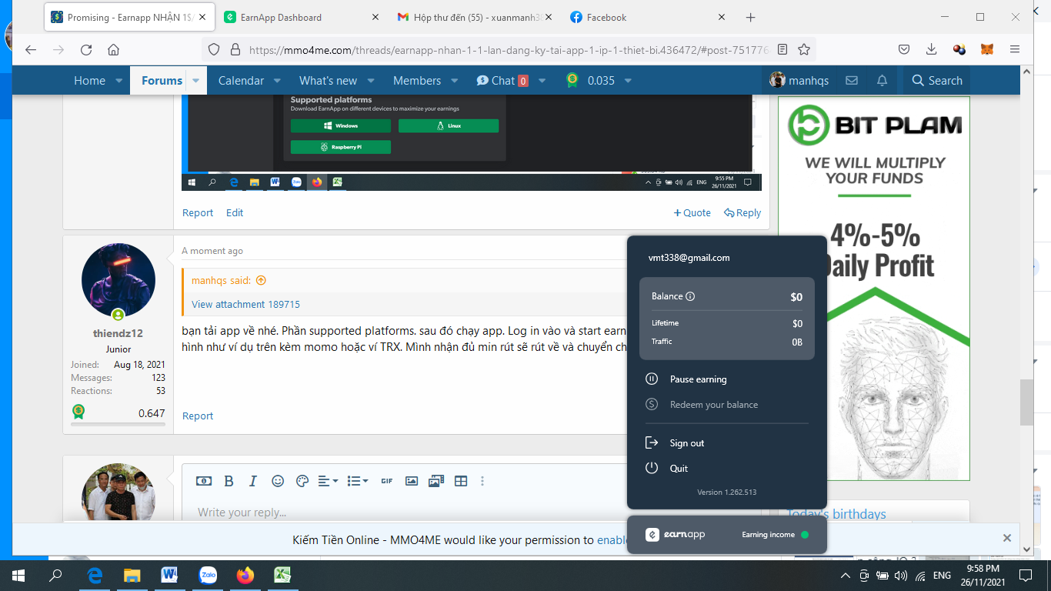Apply italic in reply editor
The image size is (1051, 591).
pyautogui.click(x=252, y=481)
